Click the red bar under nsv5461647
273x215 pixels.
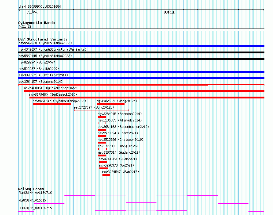click(52, 104)
